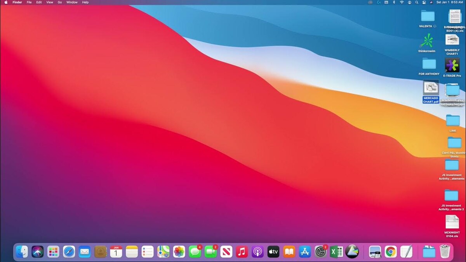This screenshot has height=262, width=466.
Task: Open Calendar showing JAN 1
Action: click(116, 252)
